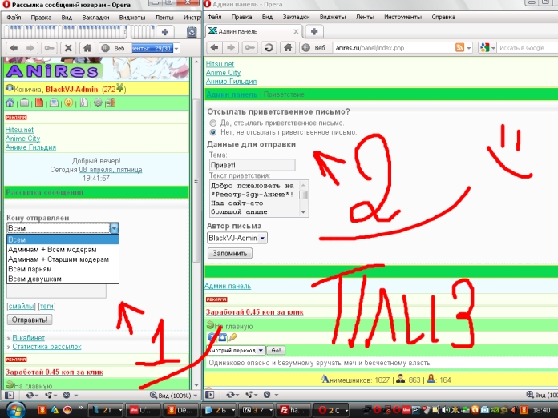Viewport: 558px width, 418px height.
Task: Click Текст приветствия text area
Action: click(255, 199)
